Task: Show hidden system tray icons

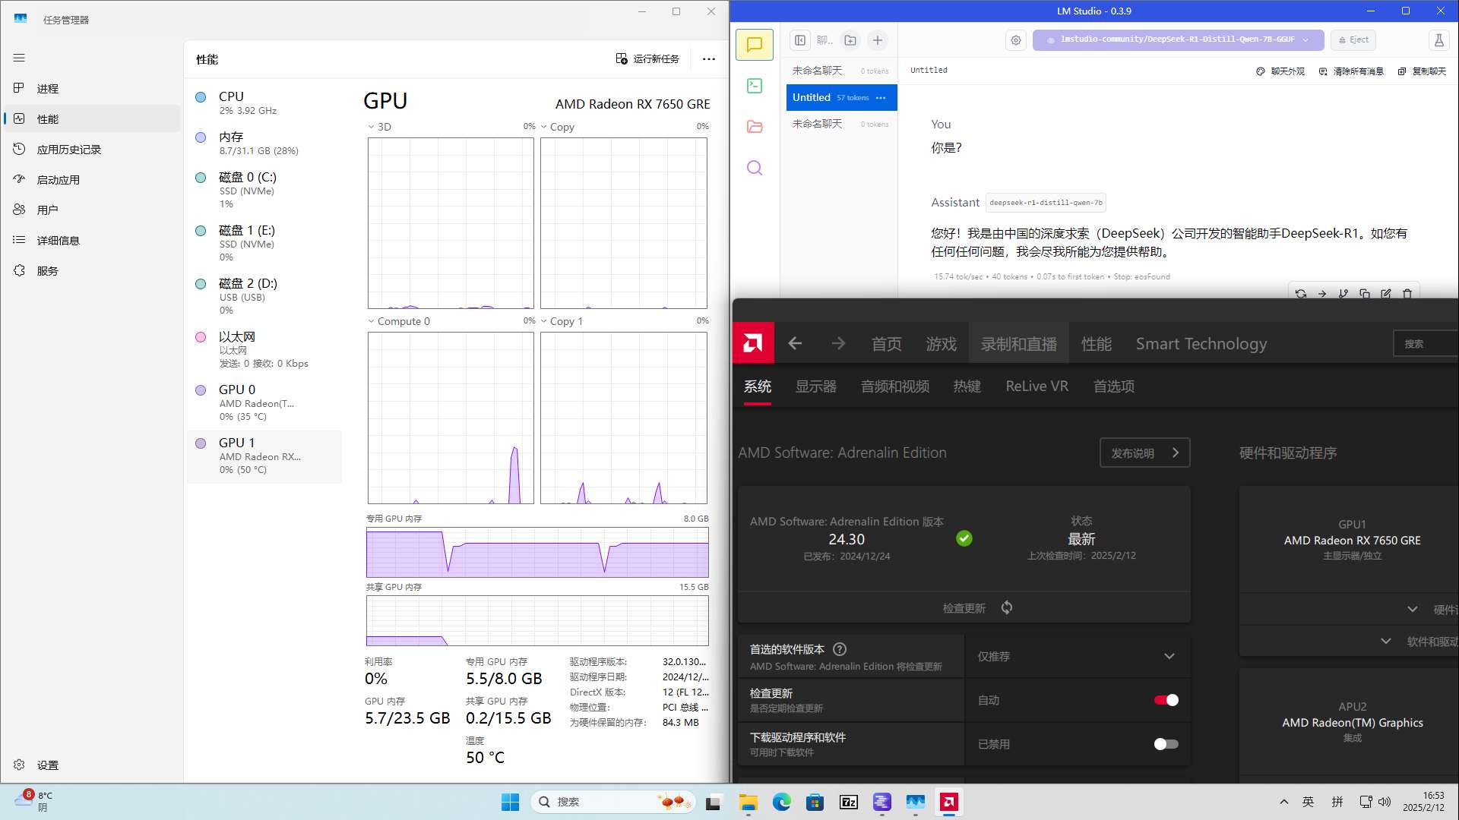Action: pos(1284,802)
